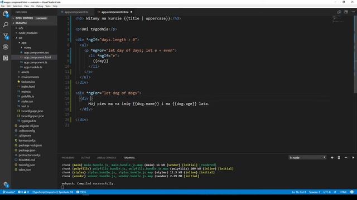The image size is (357, 200).
Task: Expand the assets folder
Action: tap(25, 72)
